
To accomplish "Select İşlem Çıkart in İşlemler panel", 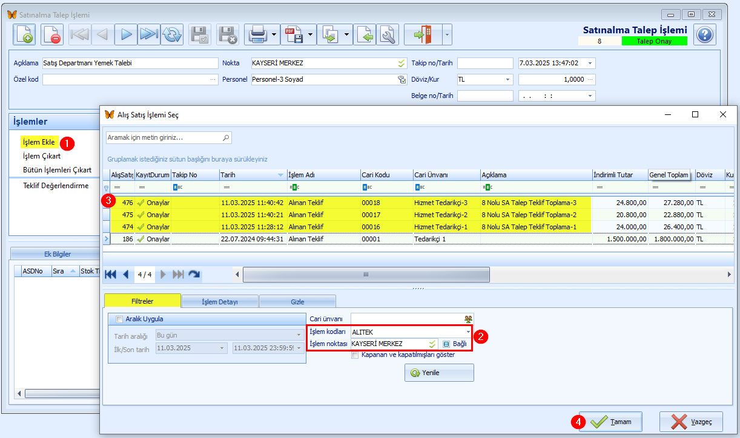I will (x=42, y=156).
